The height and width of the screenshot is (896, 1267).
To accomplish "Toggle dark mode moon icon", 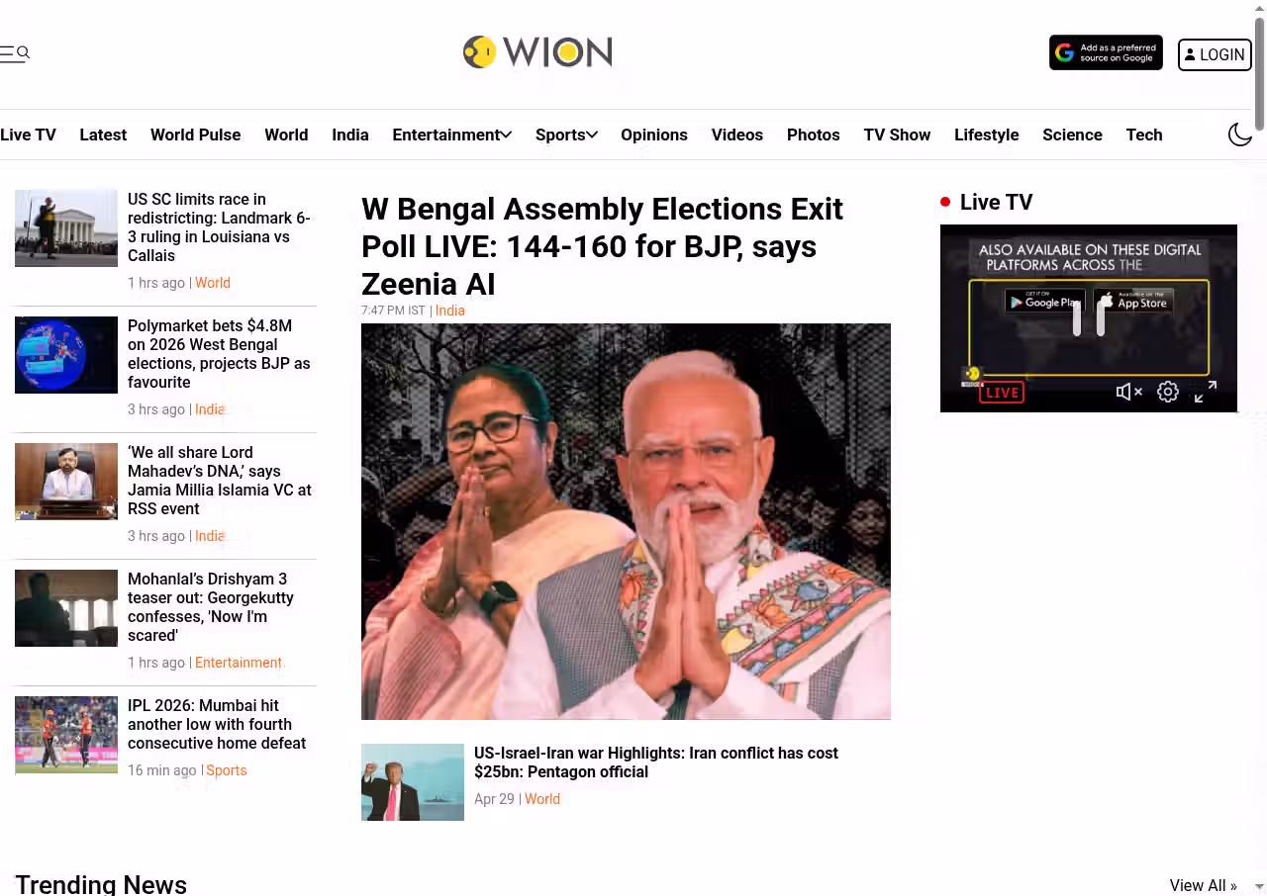I will point(1240,134).
